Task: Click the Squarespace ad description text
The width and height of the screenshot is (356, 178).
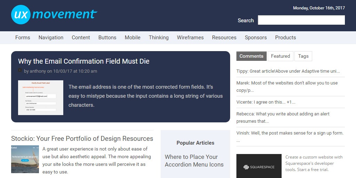Action: click(314, 163)
